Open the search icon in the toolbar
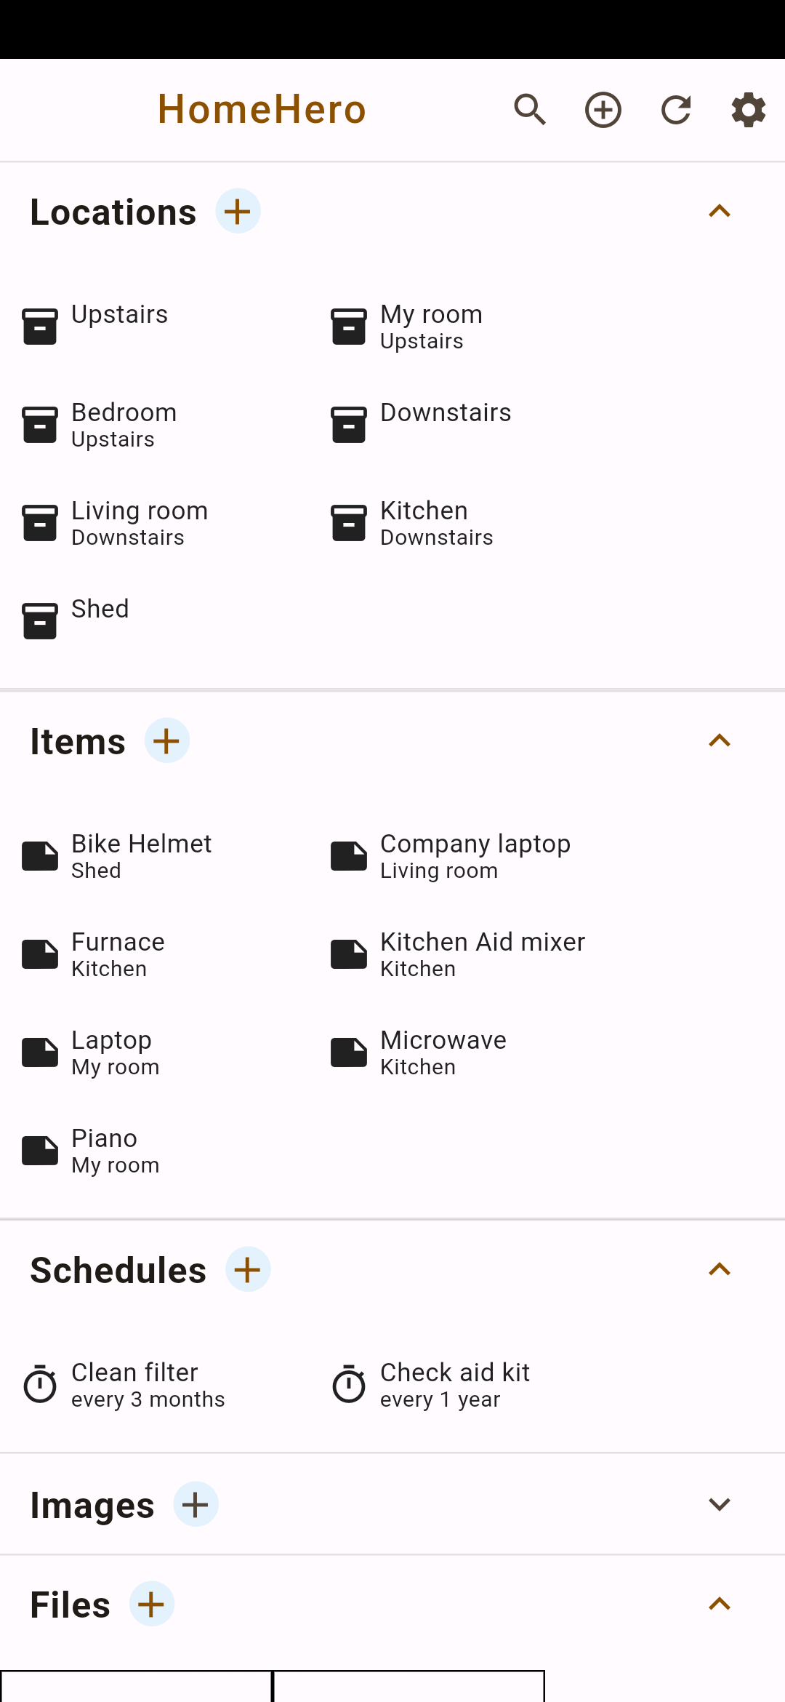Screen dimensions: 785x1702 530,109
